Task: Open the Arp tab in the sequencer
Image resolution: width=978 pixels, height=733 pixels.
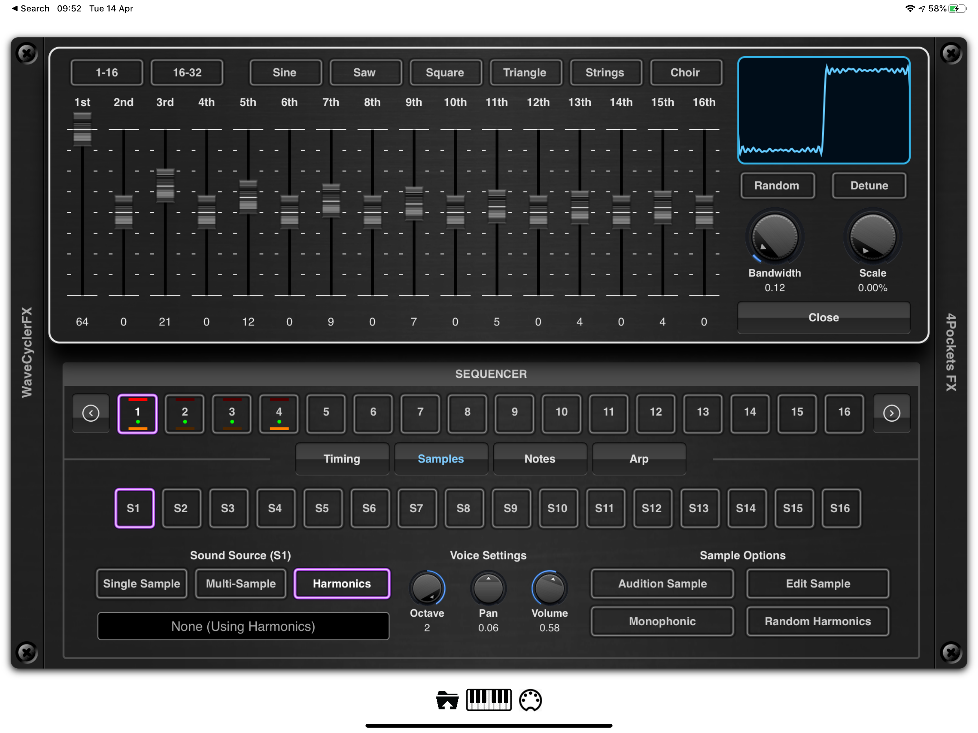Action: 638,458
